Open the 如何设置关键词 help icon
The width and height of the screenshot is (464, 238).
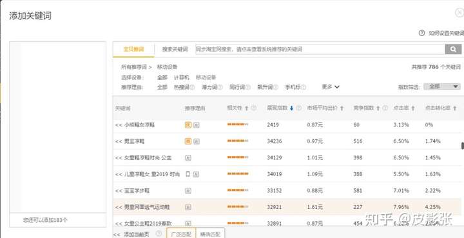tap(421, 33)
